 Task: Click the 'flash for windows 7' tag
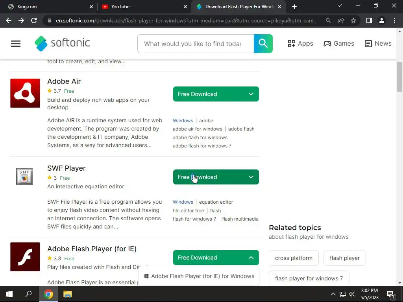(194, 219)
